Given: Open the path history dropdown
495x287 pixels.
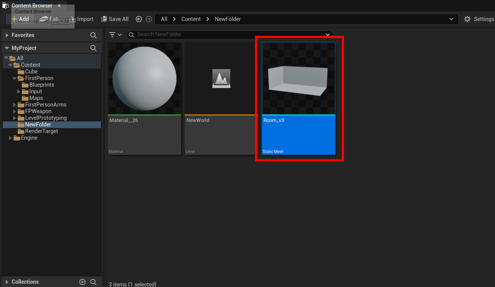Looking at the screenshot, I should point(451,19).
